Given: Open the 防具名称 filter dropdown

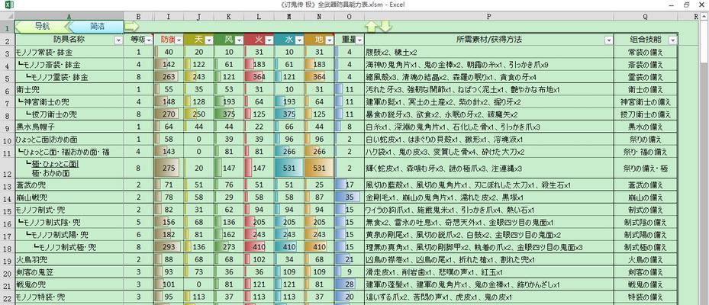Looking at the screenshot, I should click(x=118, y=40).
